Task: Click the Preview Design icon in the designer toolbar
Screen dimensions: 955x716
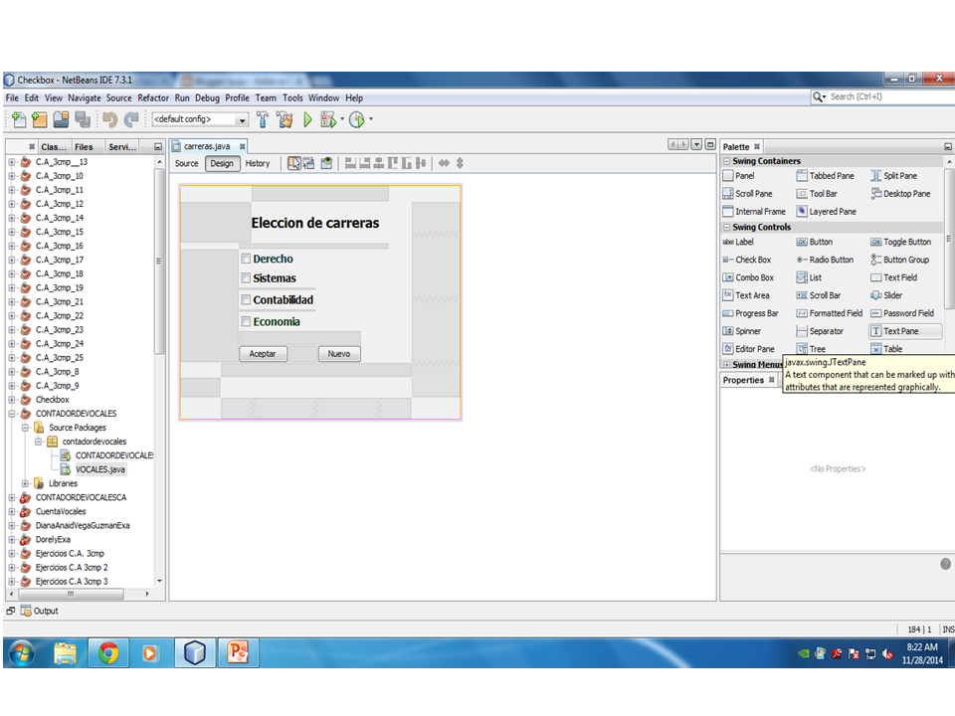Action: point(328,164)
